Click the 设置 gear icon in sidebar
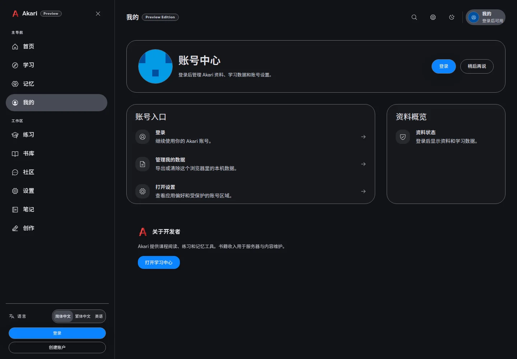This screenshot has width=517, height=359. 15,191
